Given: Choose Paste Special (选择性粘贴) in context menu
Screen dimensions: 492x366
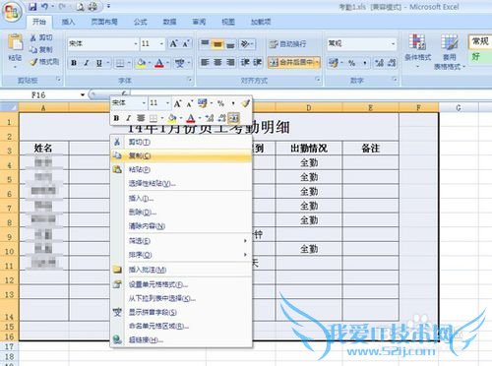Looking at the screenshot, I should pos(181,183).
